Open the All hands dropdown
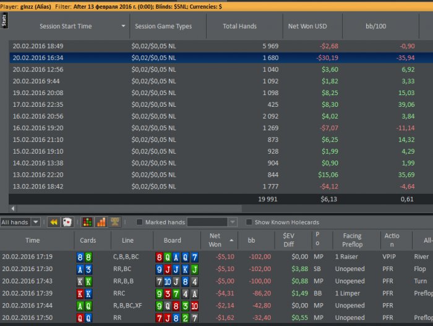Image resolution: width=433 pixels, height=326 pixels. click(x=21, y=222)
